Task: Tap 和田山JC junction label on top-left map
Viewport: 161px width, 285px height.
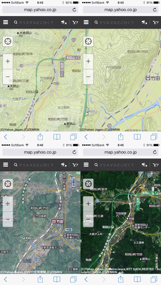Action: 73,58
